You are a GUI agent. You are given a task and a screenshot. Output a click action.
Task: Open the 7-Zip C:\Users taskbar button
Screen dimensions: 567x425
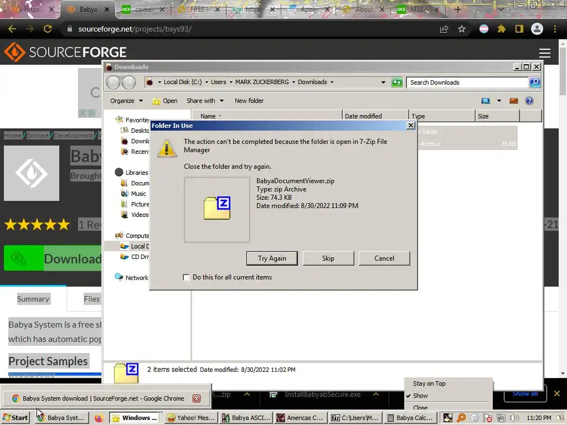[x=355, y=418]
